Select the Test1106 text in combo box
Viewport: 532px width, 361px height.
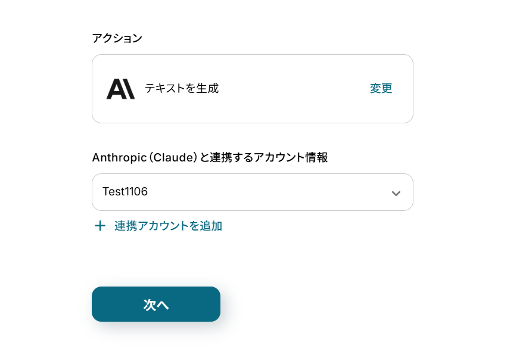click(125, 192)
